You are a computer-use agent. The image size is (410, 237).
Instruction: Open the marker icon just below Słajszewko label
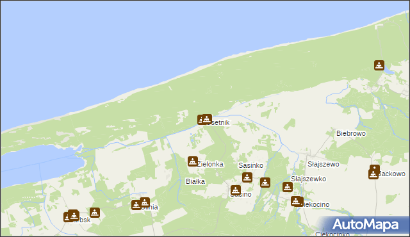tap(288, 187)
